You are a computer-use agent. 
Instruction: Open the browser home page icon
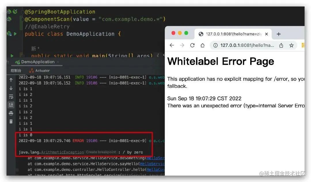point(202,45)
